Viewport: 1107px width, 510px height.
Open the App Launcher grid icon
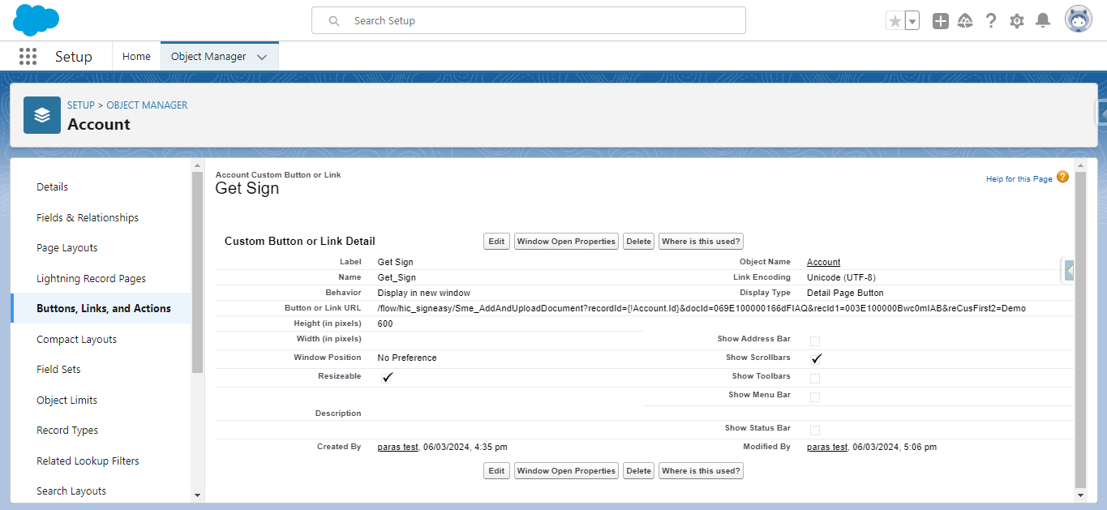(x=28, y=56)
